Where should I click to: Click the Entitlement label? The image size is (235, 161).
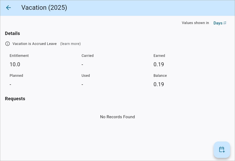click(19, 56)
